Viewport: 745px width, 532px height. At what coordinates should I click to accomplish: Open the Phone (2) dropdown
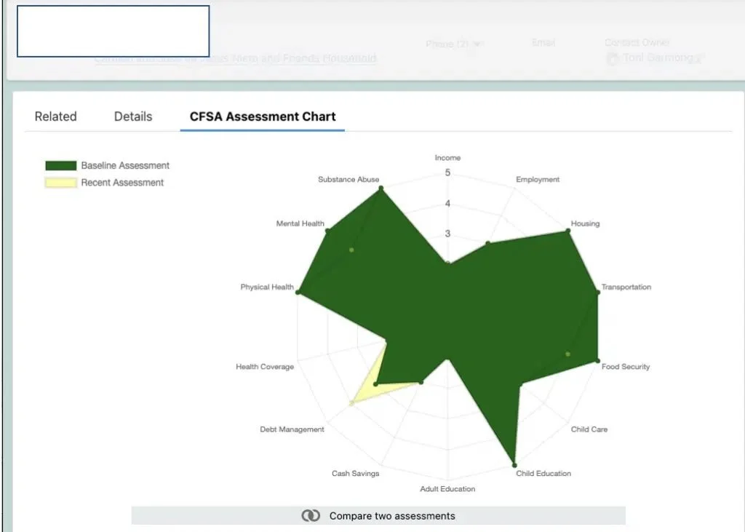(454, 44)
